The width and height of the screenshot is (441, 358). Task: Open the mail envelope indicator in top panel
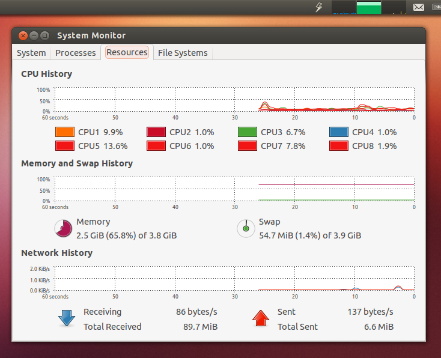[x=419, y=7]
